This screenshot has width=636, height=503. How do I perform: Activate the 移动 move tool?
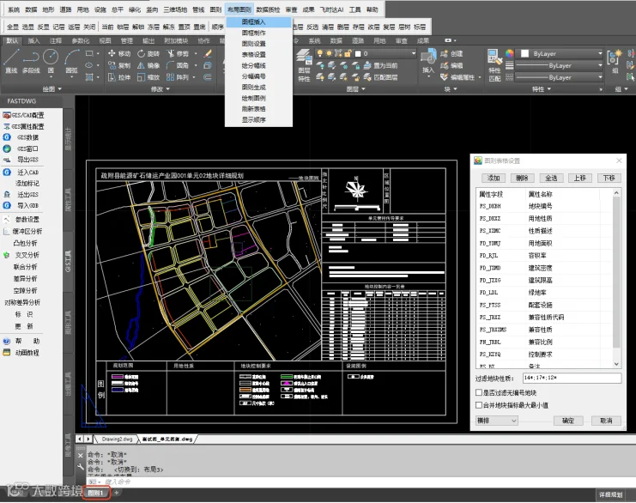click(x=118, y=53)
